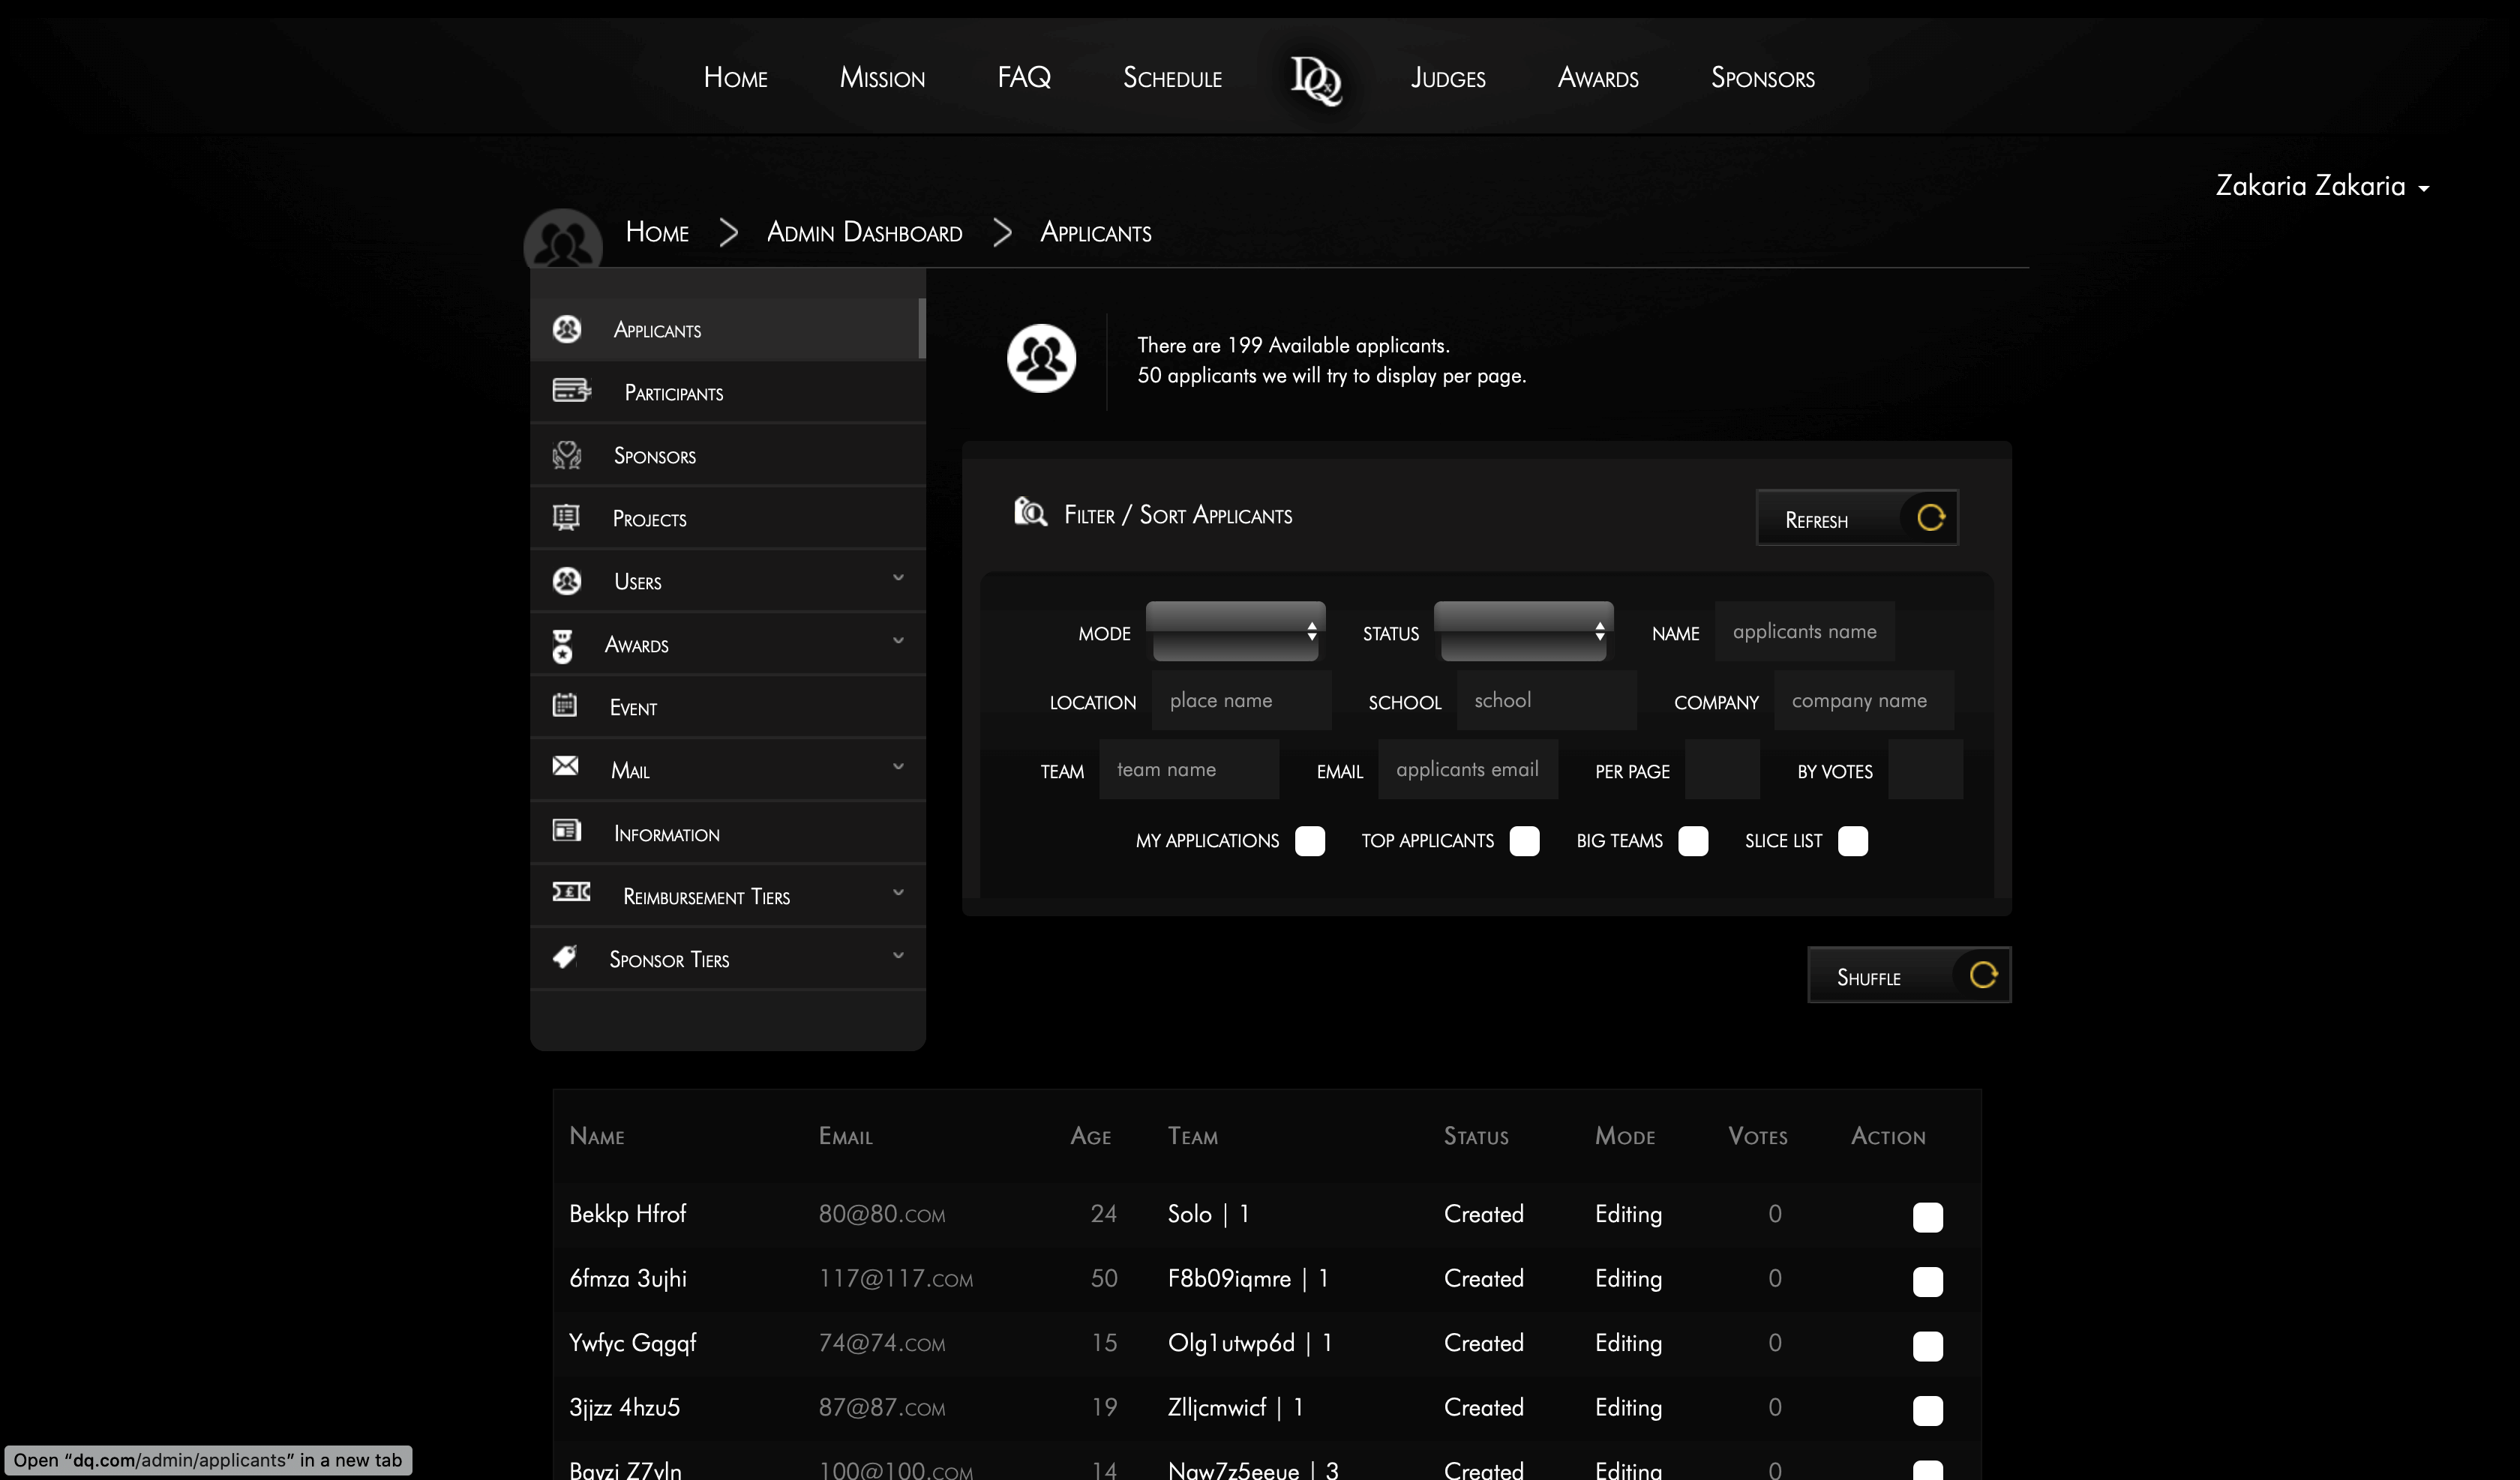Click the Sponsors heart-hands sidebar icon

click(567, 455)
